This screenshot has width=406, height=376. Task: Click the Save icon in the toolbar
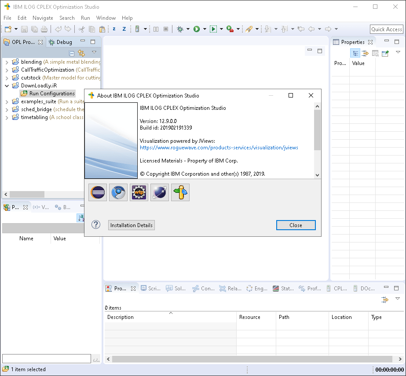(23, 29)
